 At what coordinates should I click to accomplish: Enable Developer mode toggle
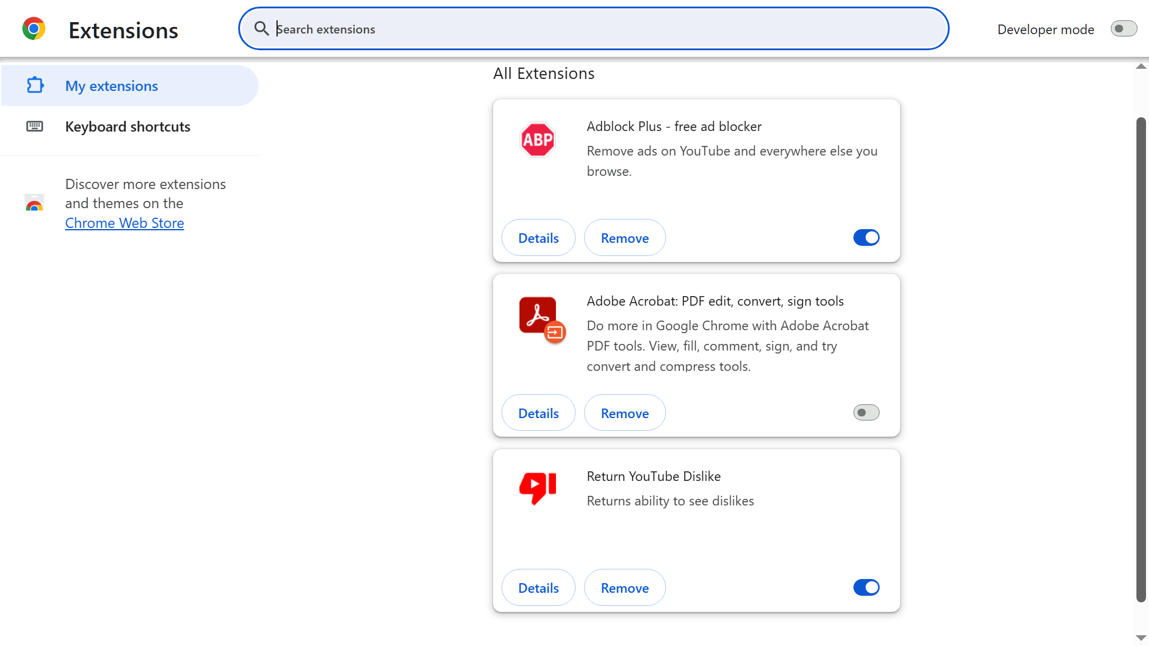coord(1123,29)
